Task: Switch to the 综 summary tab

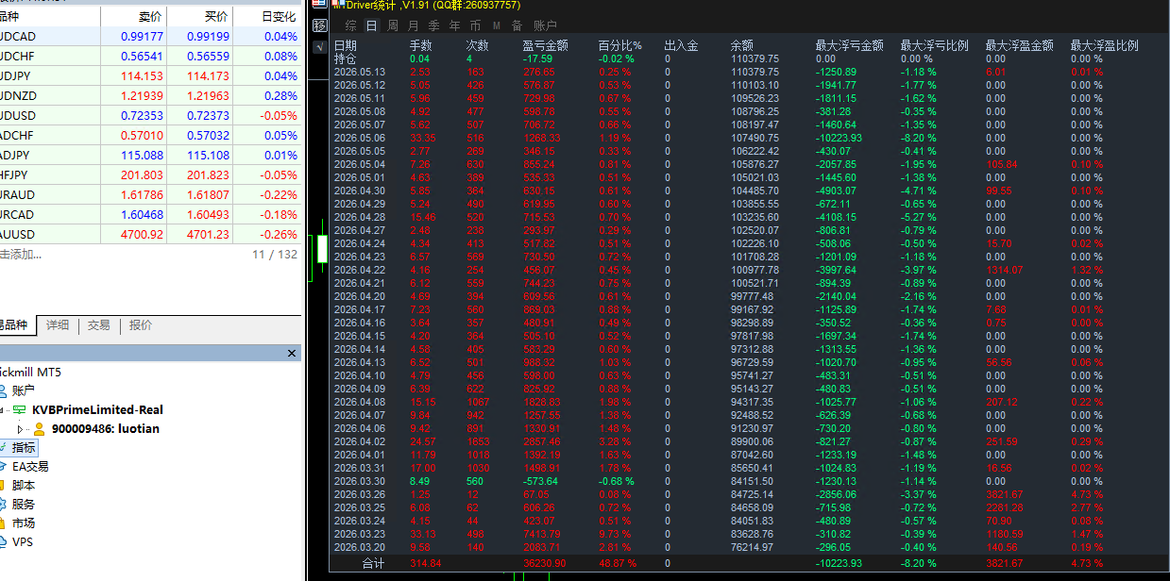Action: pos(351,25)
